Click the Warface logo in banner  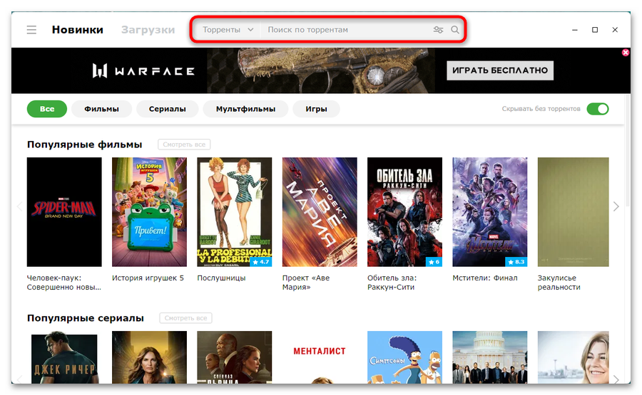[x=143, y=70]
